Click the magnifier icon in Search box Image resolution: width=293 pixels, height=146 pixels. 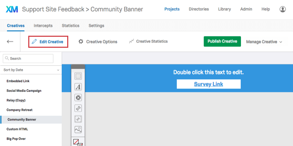click(x=7, y=58)
